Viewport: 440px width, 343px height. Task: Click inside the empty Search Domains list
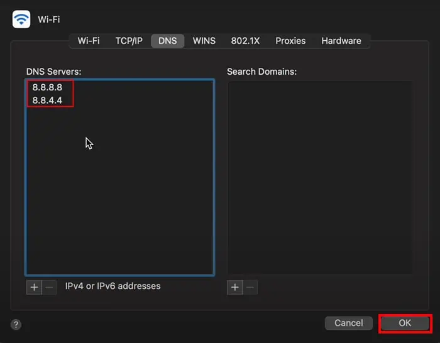(319, 176)
